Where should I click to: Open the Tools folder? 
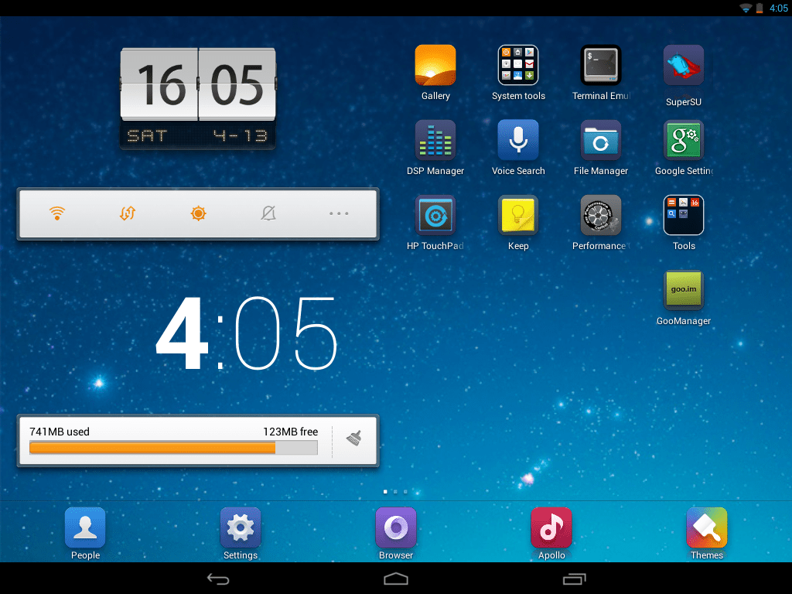683,215
